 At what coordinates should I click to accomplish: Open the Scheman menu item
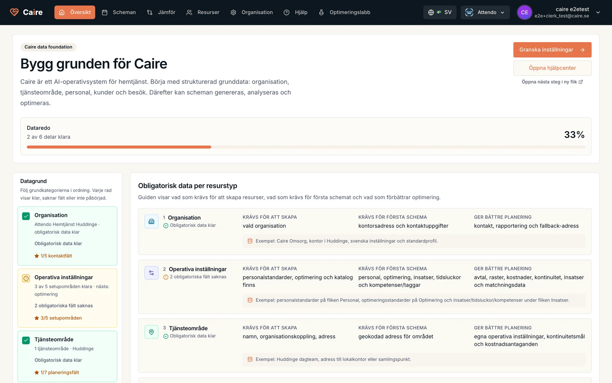point(119,12)
